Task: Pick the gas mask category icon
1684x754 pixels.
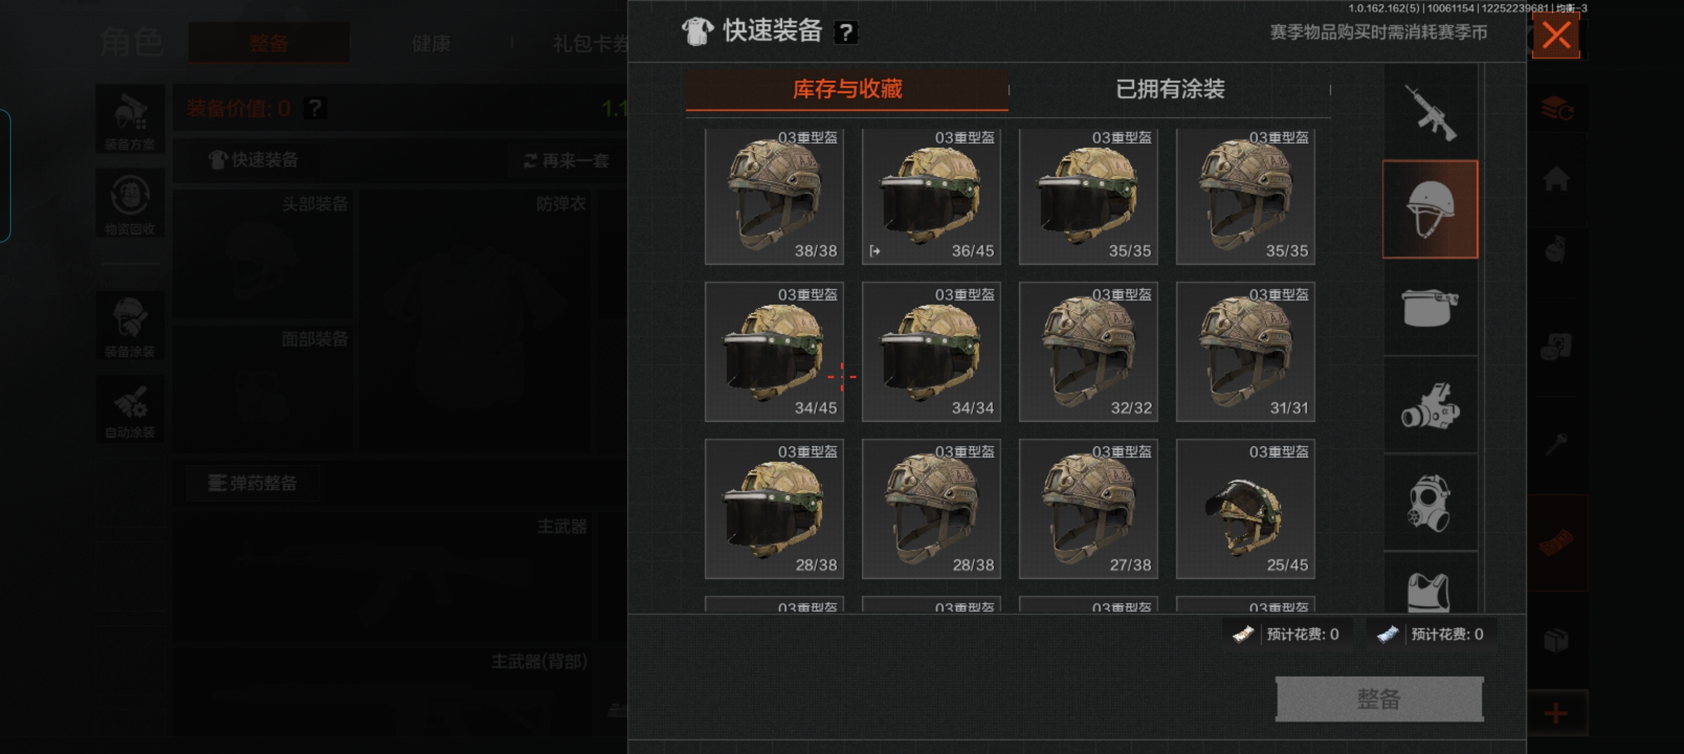Action: pos(1430,503)
